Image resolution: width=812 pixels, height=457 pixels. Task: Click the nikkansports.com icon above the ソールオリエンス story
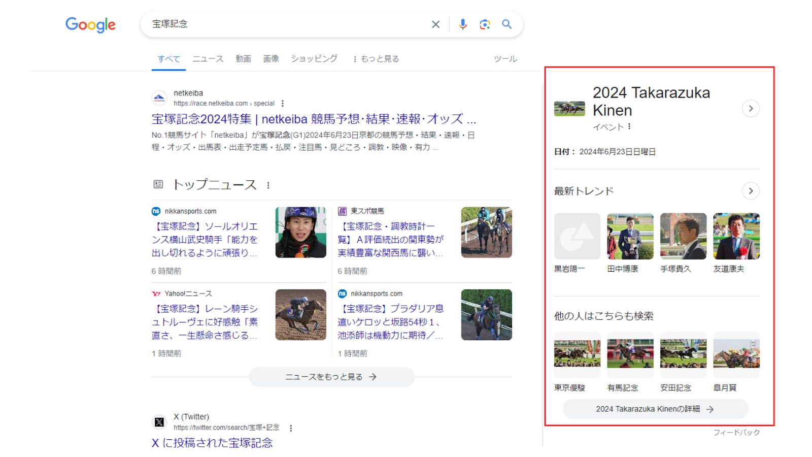[x=156, y=211]
